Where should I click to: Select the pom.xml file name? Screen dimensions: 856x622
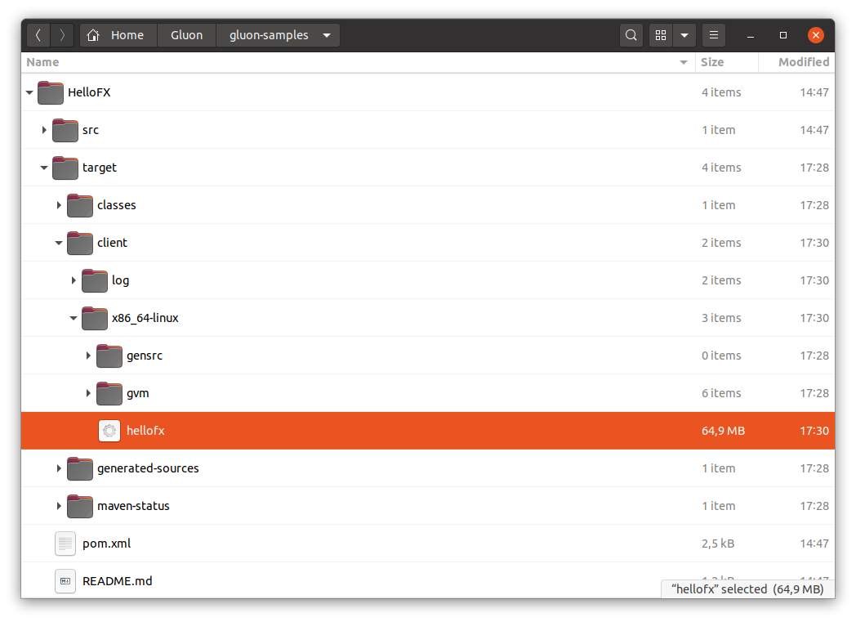[x=106, y=544]
